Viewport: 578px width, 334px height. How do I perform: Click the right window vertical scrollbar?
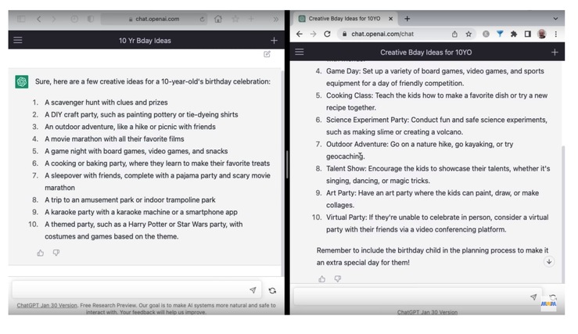562,214
